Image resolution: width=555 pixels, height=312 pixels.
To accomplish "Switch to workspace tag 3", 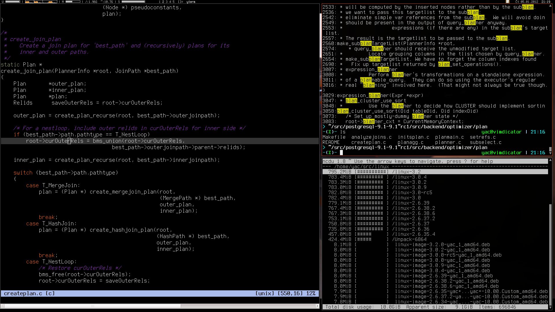I will click(x=166, y=2).
